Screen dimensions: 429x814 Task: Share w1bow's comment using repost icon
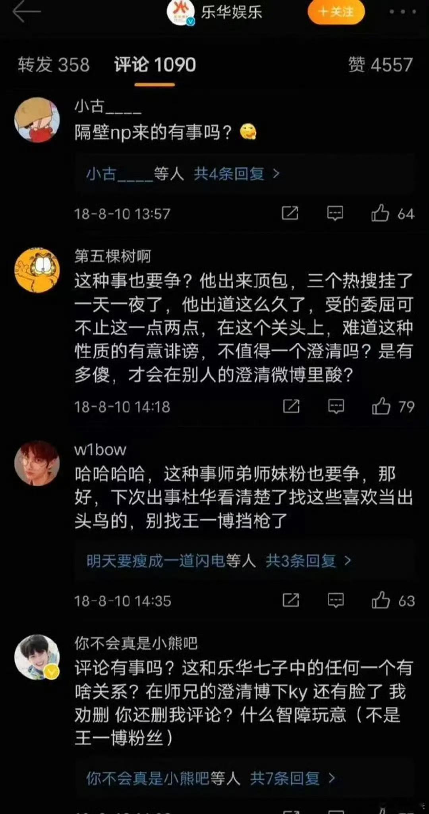(291, 600)
